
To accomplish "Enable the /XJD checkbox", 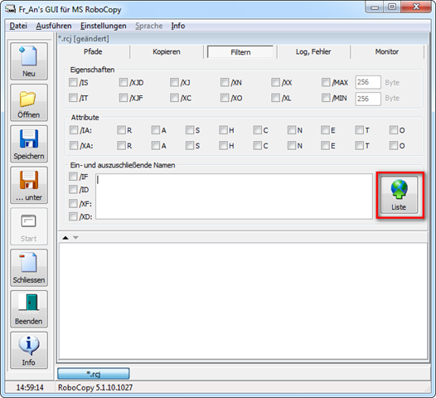I will (124, 82).
